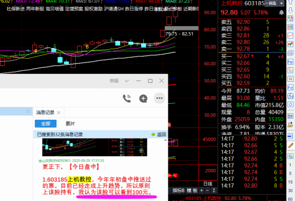Open the candlestick chart icon in the sidebar

pos(290,44)
